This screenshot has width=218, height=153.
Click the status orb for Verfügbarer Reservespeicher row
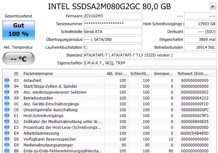click(x=7, y=139)
